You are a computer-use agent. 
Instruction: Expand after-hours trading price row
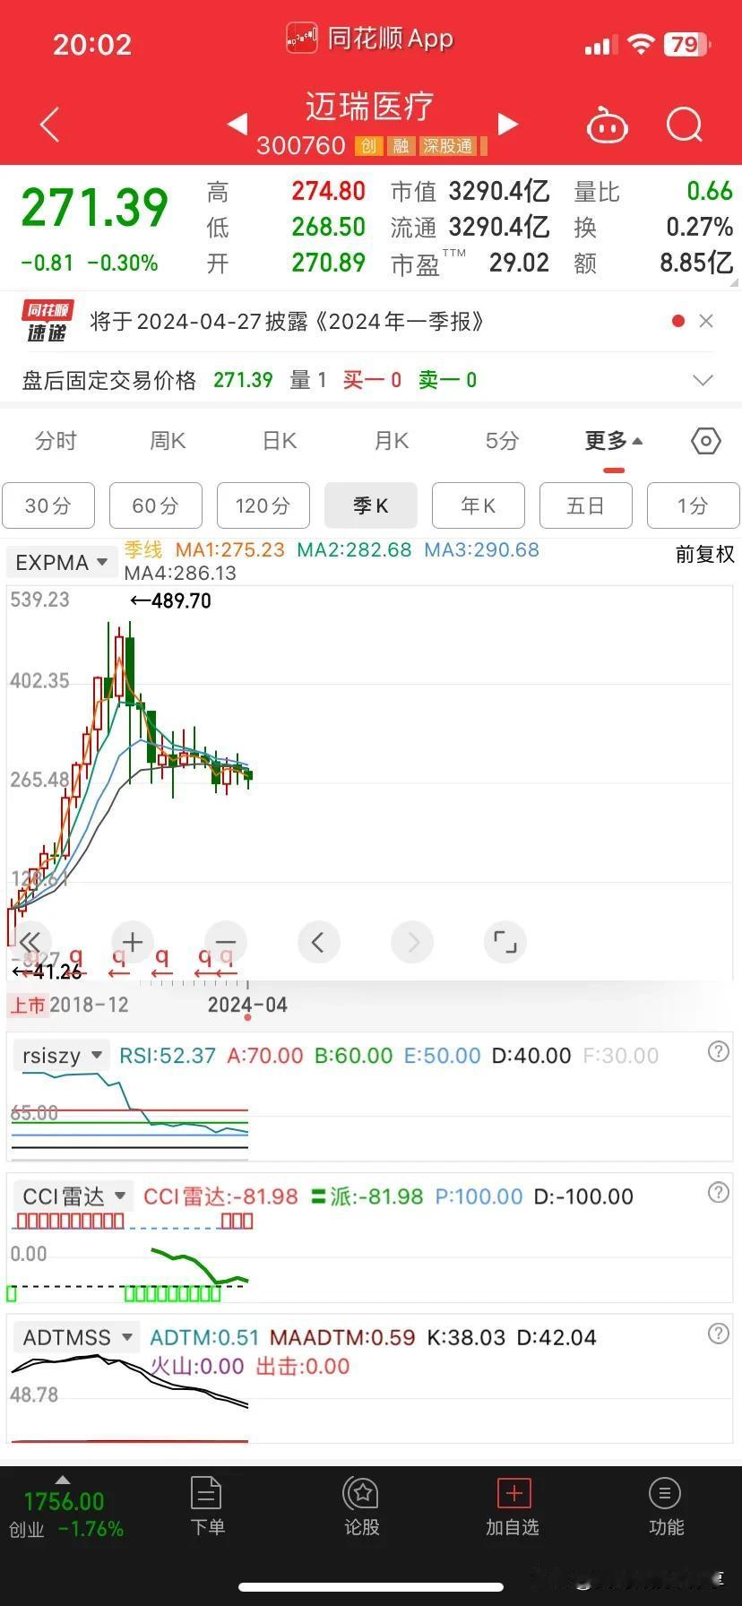703,380
